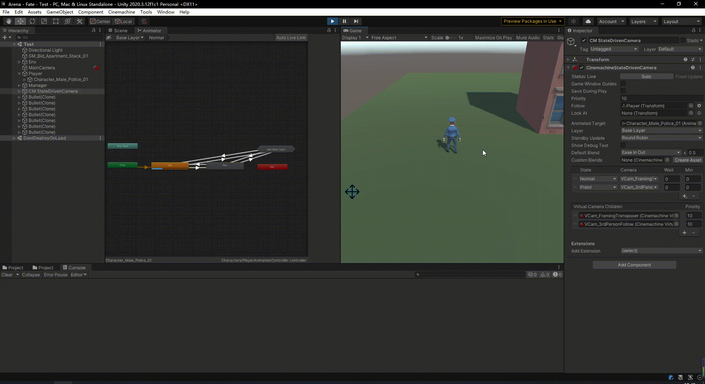Open Pistol state dropdown in list
This screenshot has width=705, height=384.
coord(598,187)
